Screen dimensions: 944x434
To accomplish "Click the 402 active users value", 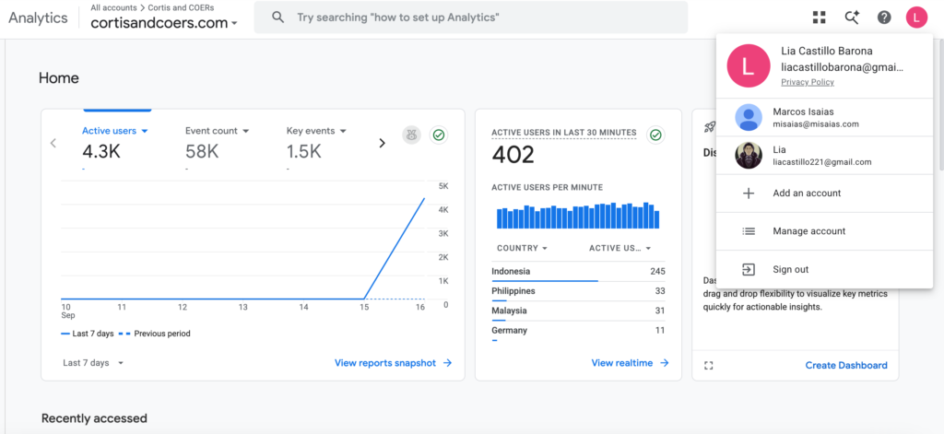I will 513,156.
